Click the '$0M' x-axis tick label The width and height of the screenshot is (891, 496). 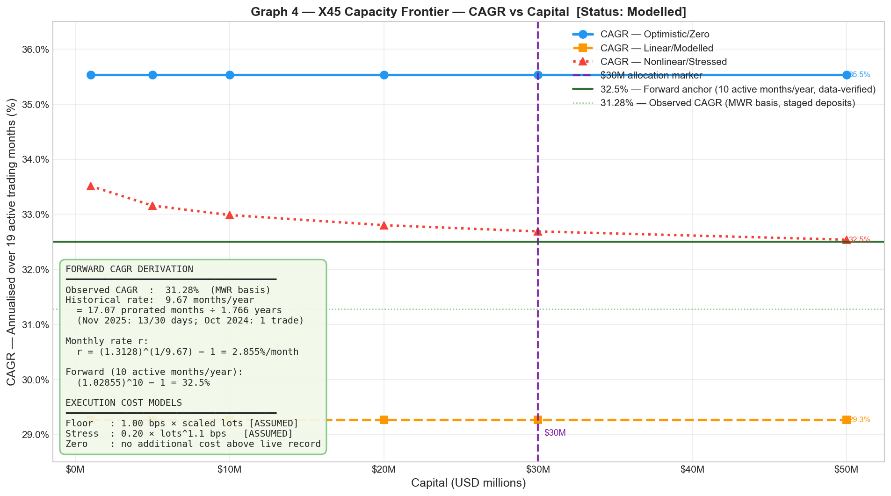pos(75,470)
